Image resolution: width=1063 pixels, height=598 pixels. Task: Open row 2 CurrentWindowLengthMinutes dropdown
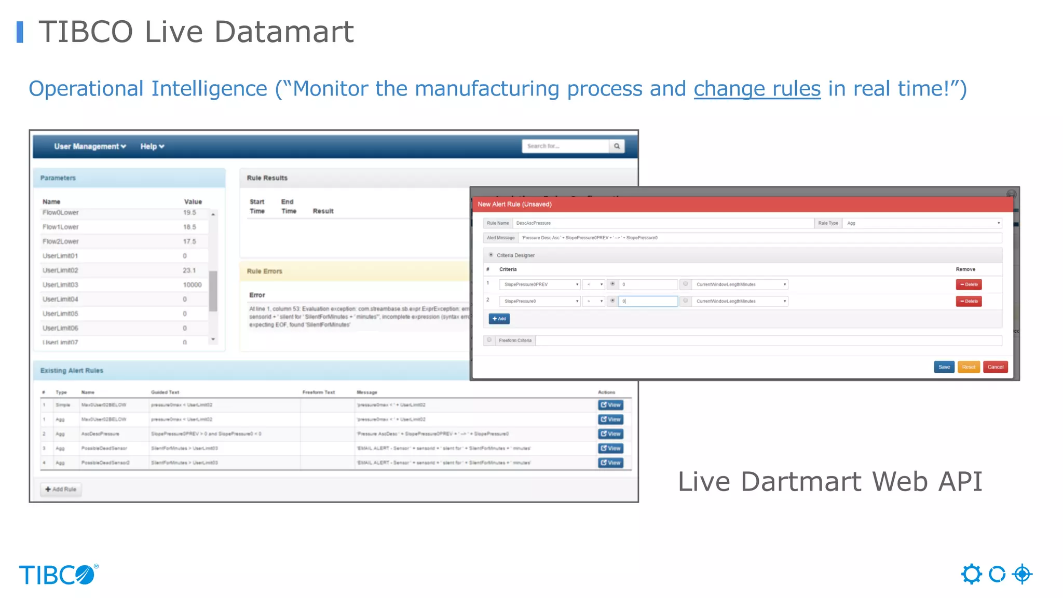pos(740,301)
